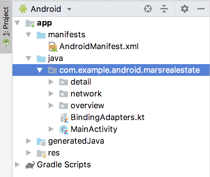Screen dimensions: 210x177
Task: Expand the detail package
Action: (x=51, y=82)
